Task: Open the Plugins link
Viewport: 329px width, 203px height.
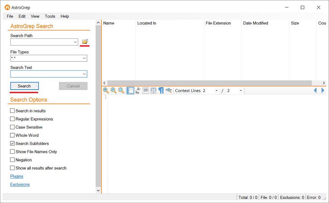Action: click(17, 176)
